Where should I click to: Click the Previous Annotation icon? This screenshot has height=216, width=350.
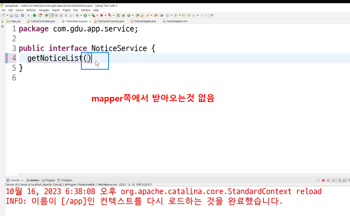tap(175, 16)
